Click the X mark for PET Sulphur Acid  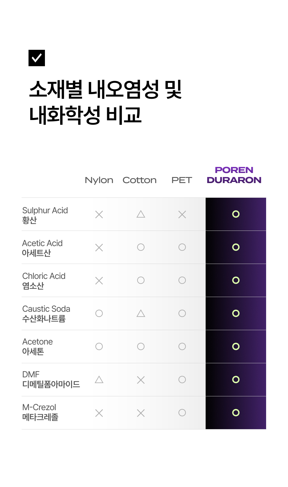click(x=182, y=214)
